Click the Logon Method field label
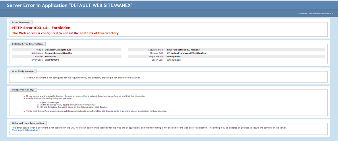The width and height of the screenshot is (338, 141). coord(157,57)
